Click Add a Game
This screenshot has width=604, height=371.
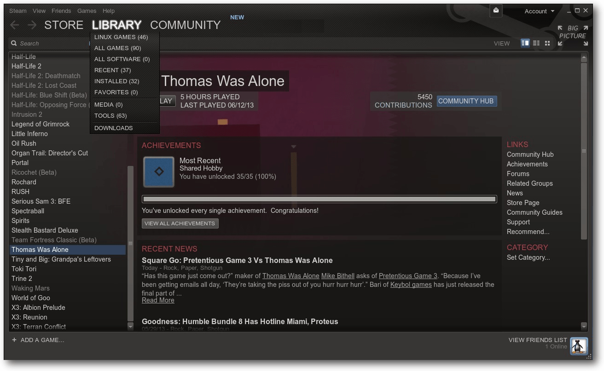(x=38, y=340)
